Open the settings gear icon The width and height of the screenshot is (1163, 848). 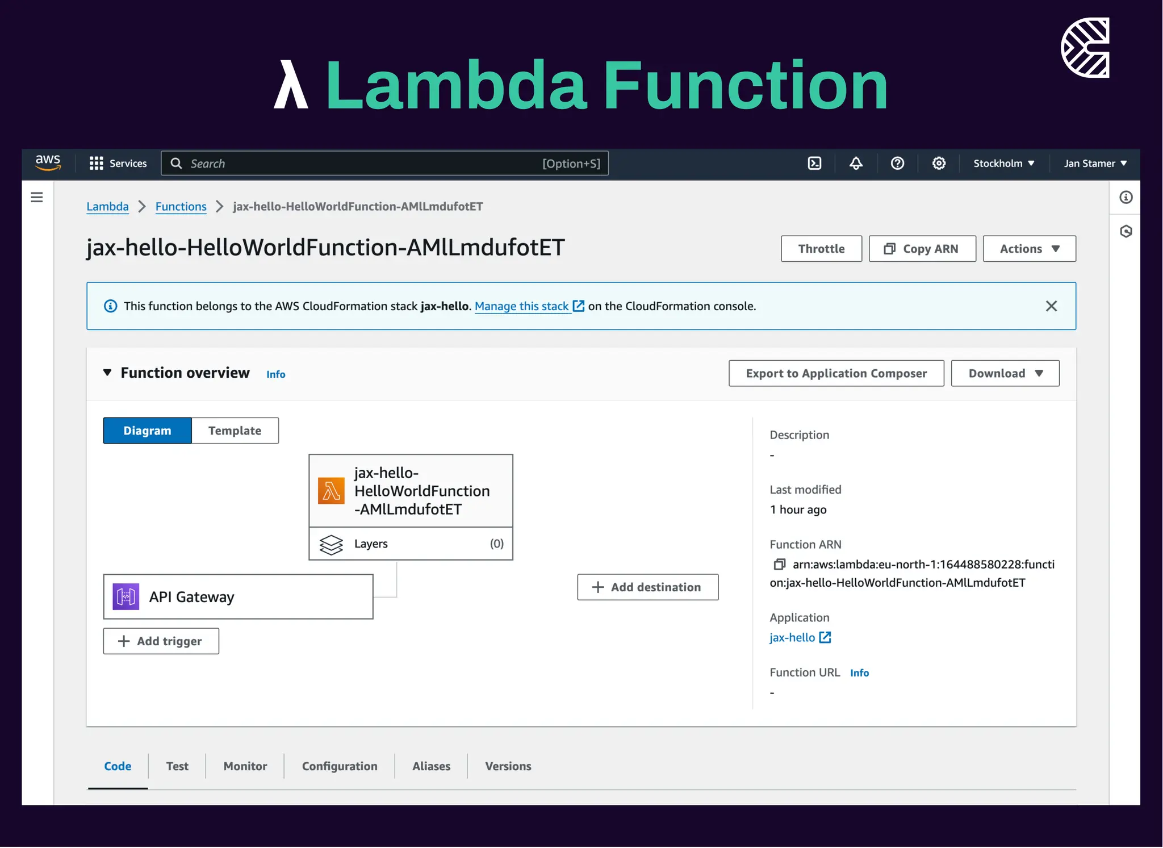click(939, 164)
